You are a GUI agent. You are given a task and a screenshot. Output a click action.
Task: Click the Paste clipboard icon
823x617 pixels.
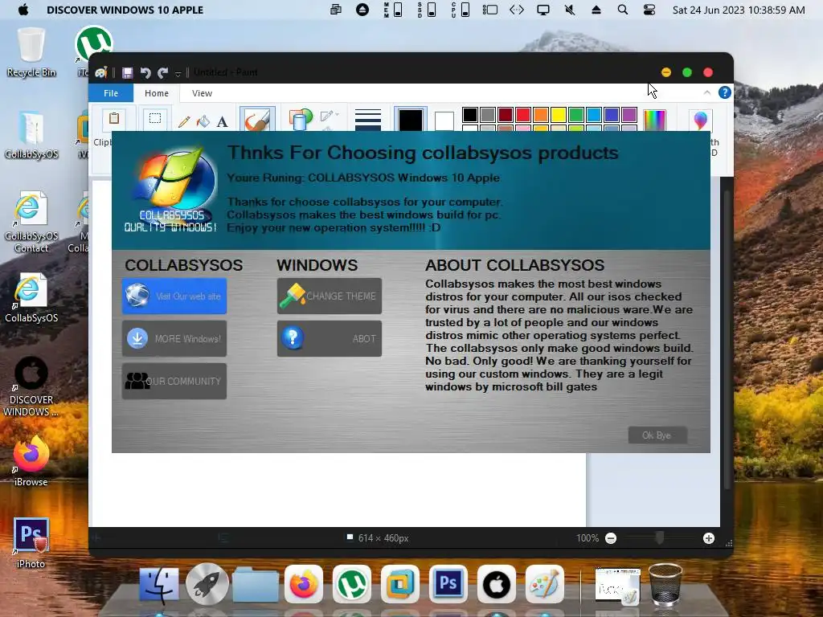114,118
